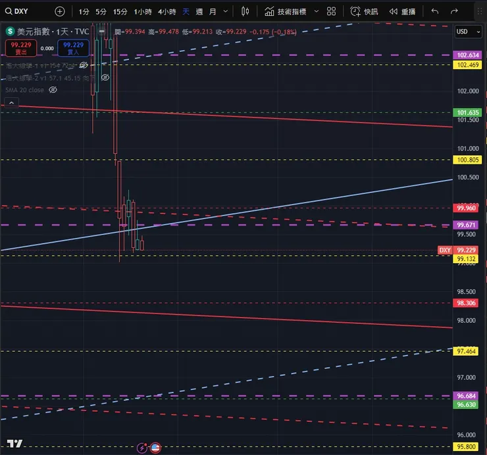Select the 月 monthly interval
Viewport: 487px width, 455px height.
point(213,12)
